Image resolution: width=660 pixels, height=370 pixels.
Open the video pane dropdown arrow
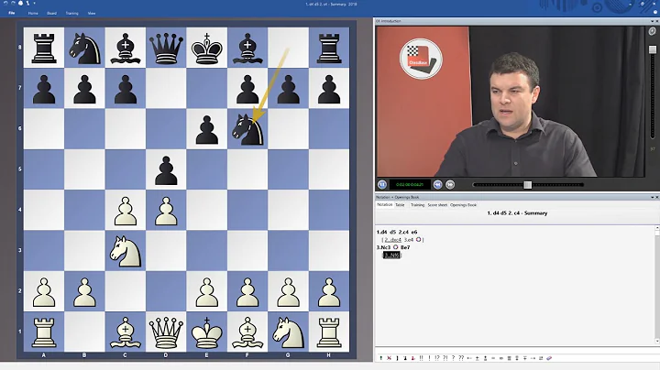coord(652,21)
